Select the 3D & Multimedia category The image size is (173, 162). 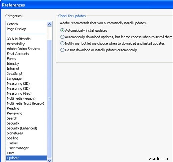19,39
